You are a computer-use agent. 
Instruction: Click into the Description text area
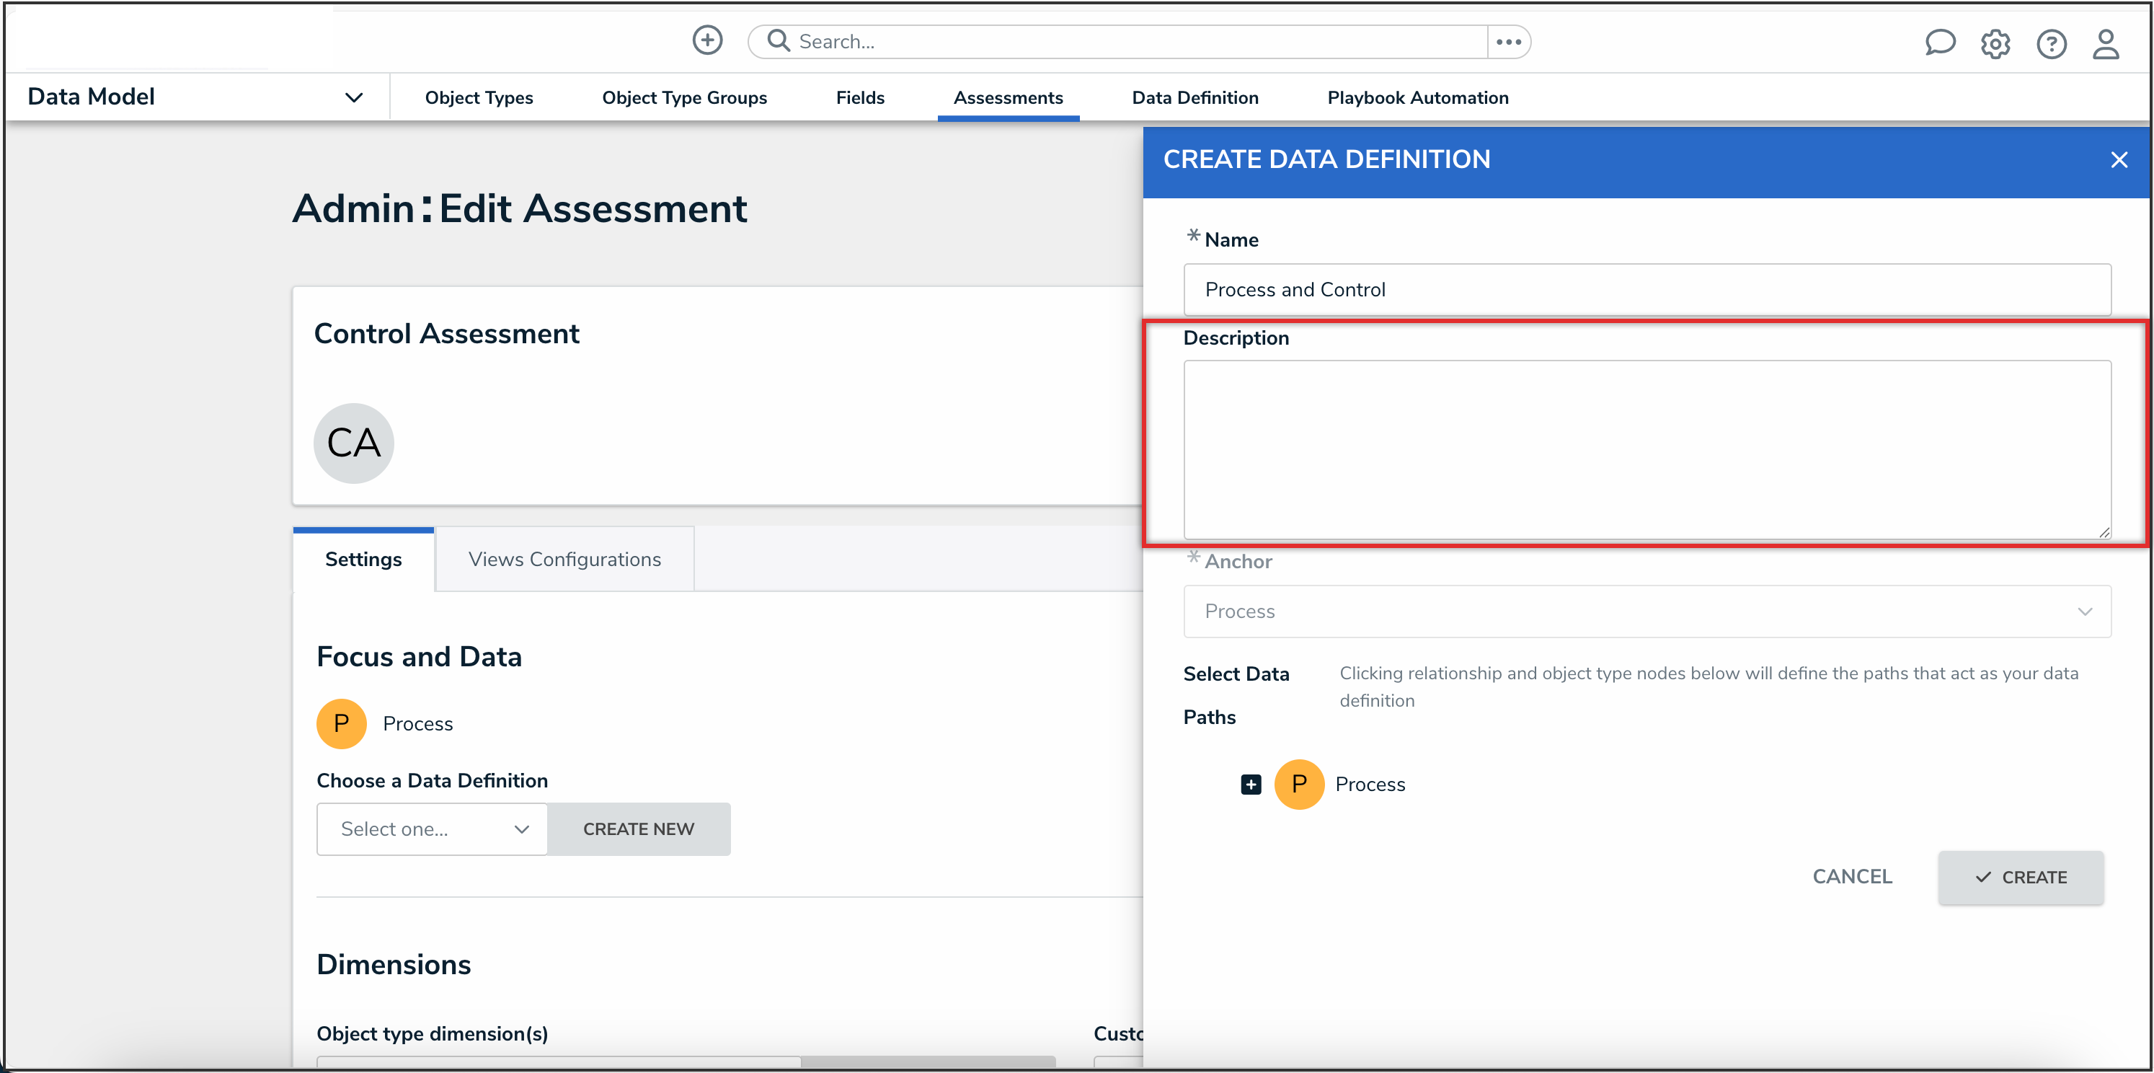click(1646, 449)
